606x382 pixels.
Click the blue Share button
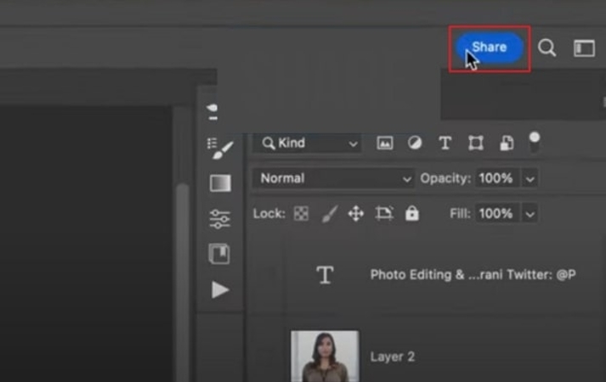(490, 48)
